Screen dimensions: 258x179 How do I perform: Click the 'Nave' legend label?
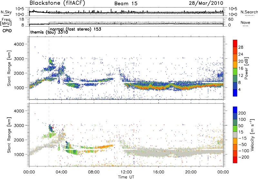[x=245, y=23]
